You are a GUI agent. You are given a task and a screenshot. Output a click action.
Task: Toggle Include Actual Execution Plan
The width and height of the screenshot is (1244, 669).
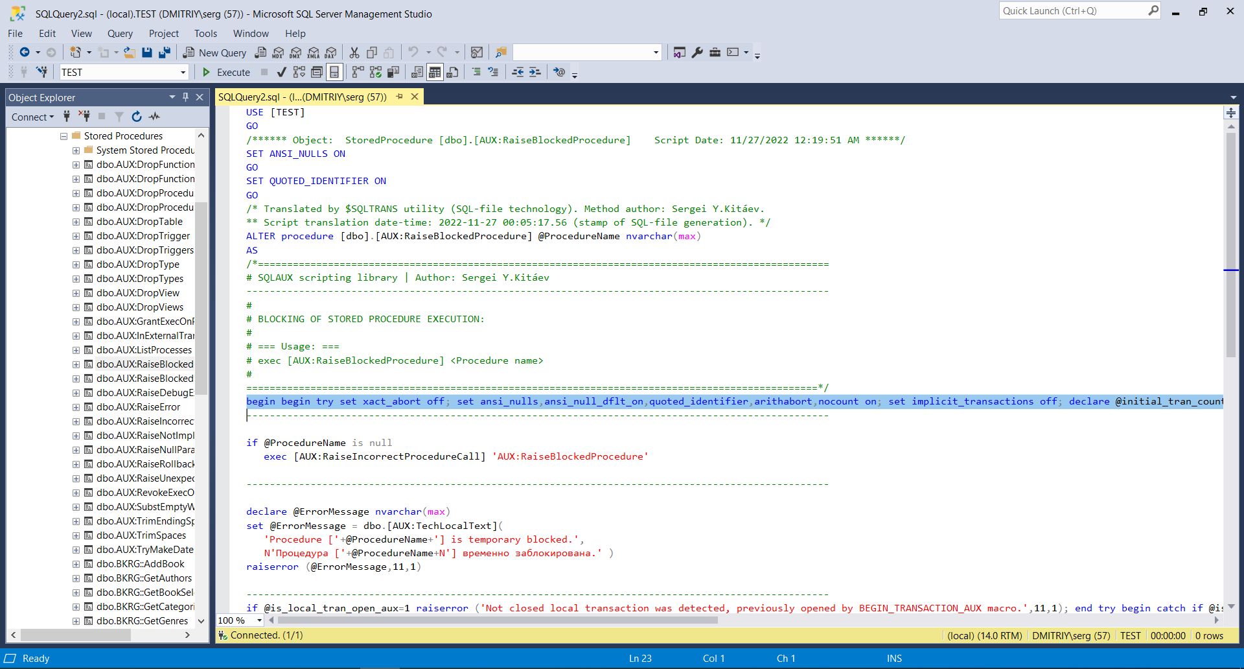tap(358, 72)
